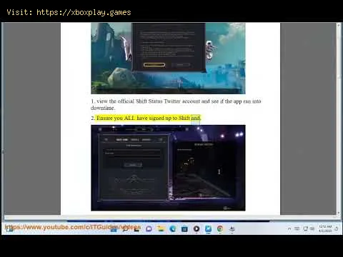Show hidden system tray icons
This screenshot has height=257, width=343.
coord(289,229)
